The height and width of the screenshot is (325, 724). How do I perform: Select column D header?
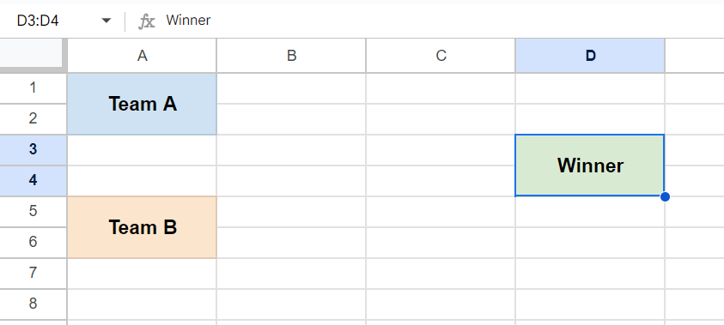point(590,56)
